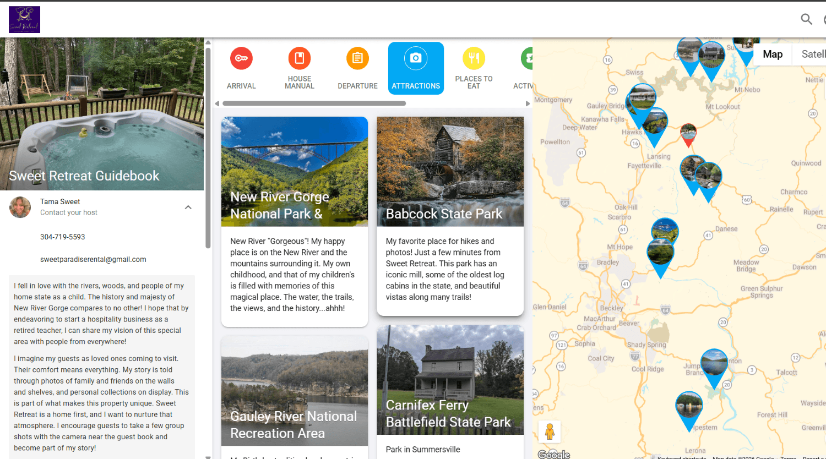Switch the map to Map view

point(773,54)
